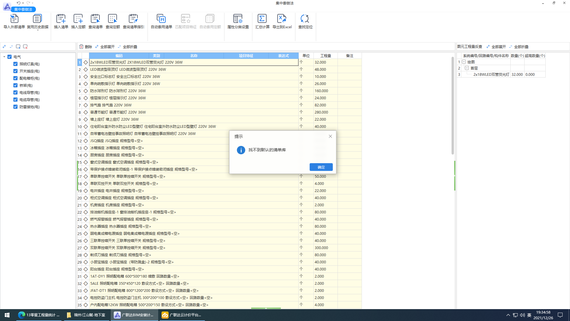Open the Windows Start menu
The image size is (570, 321).
click(7, 315)
